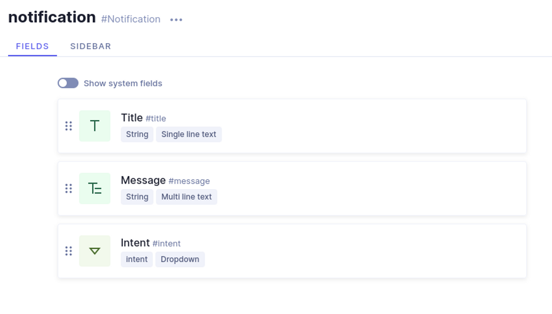Open the Message field card
The width and height of the screenshot is (552, 314).
point(292,189)
